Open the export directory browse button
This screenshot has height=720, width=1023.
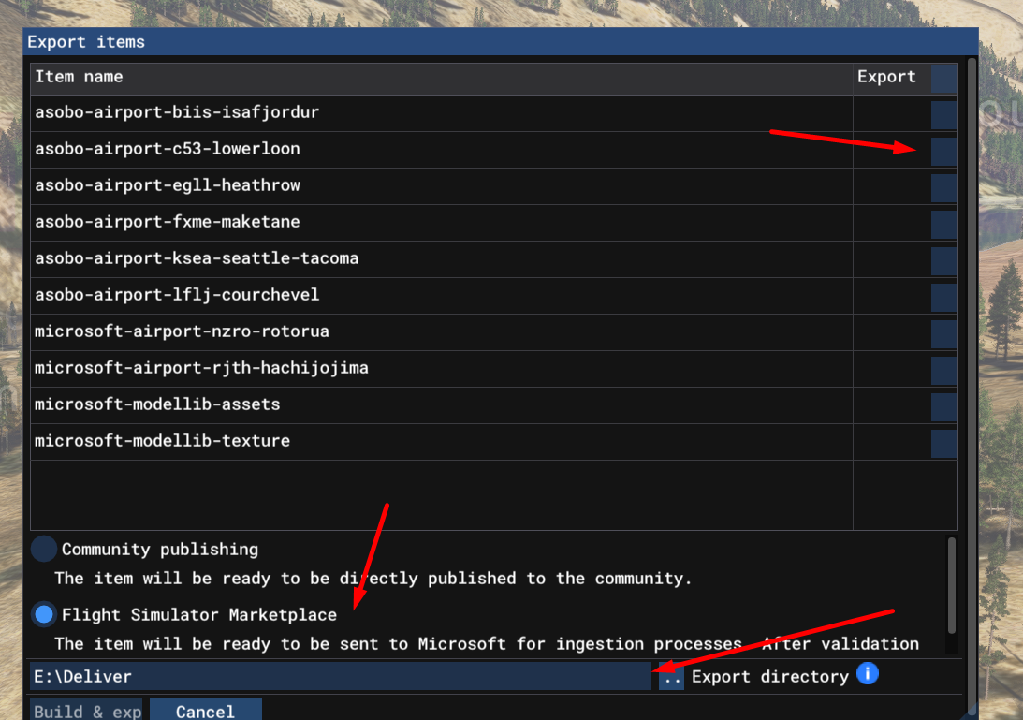click(671, 677)
